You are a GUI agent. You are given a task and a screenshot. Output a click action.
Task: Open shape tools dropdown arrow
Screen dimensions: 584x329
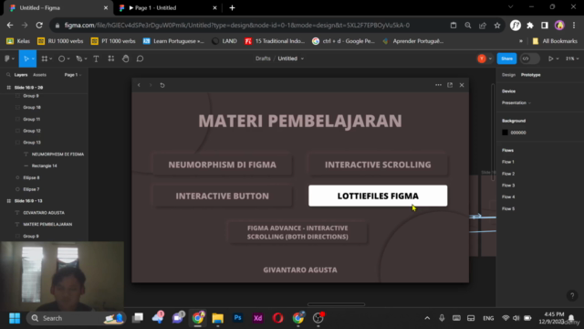point(68,58)
